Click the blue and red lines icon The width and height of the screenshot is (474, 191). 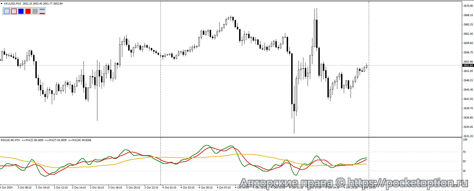pyautogui.click(x=42, y=11)
